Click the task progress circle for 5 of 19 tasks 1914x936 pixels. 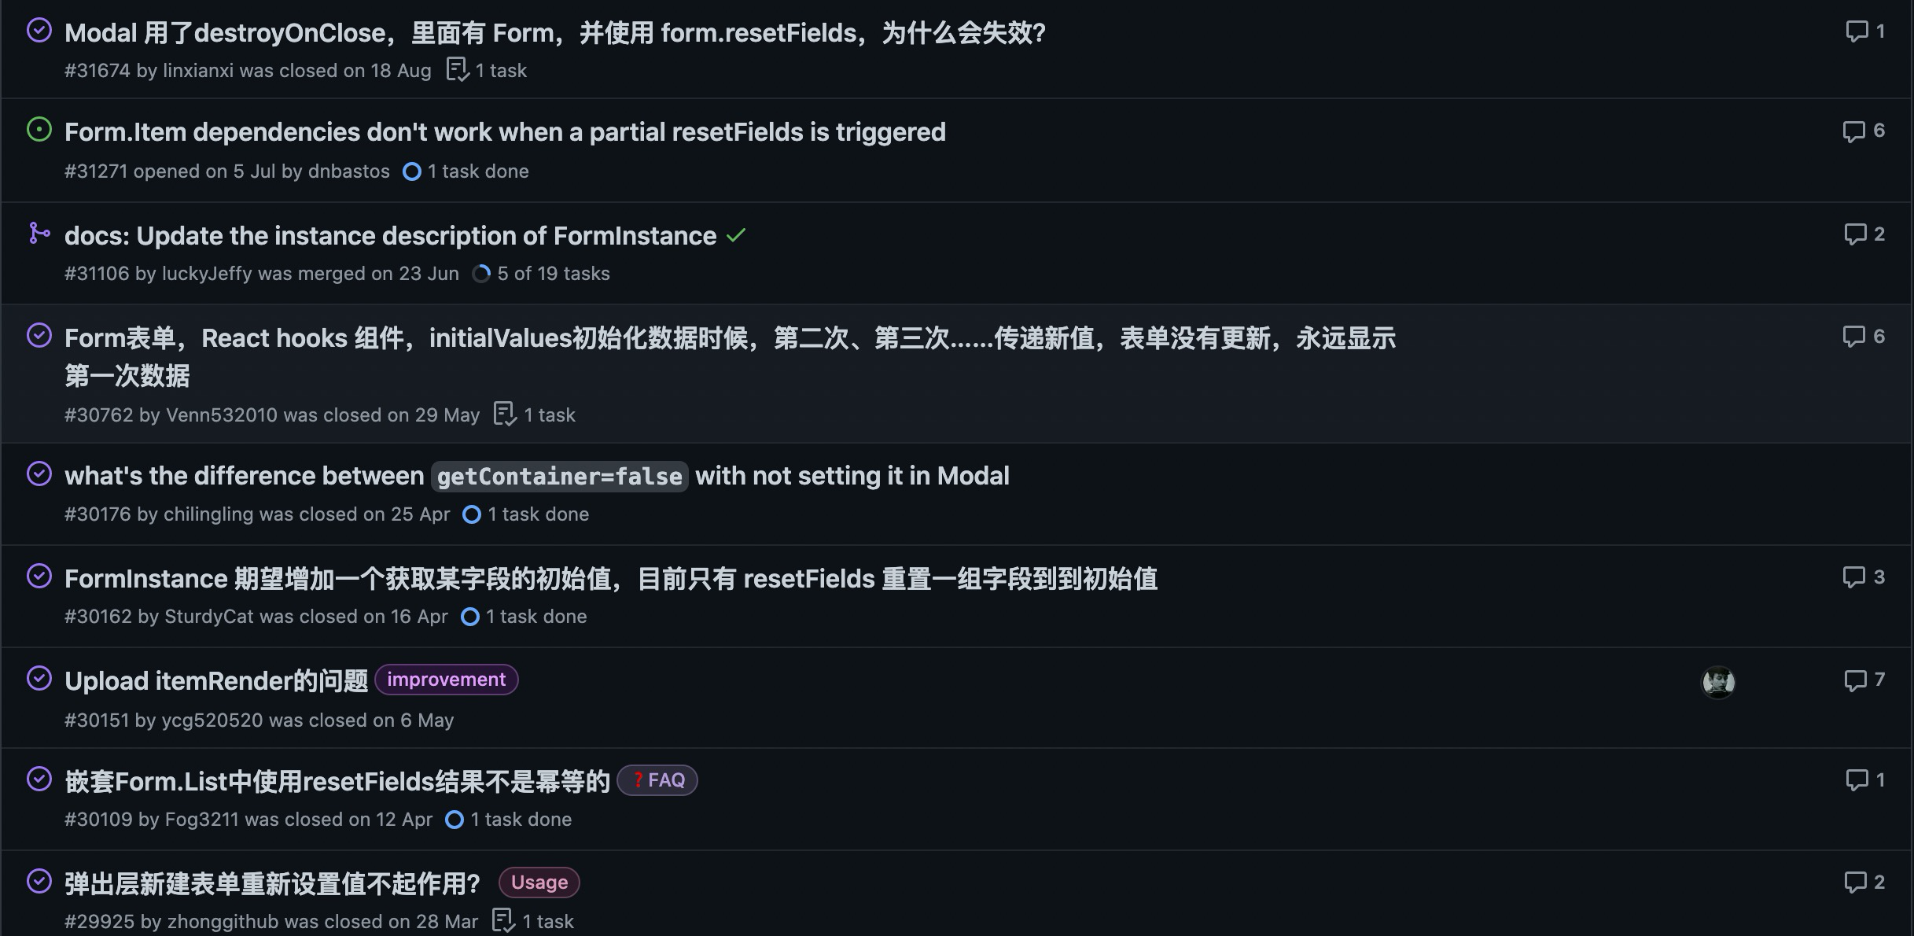(481, 274)
